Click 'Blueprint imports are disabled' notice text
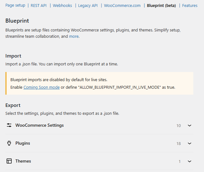Image resolution: width=204 pixels, height=172 pixels. (x=59, y=80)
